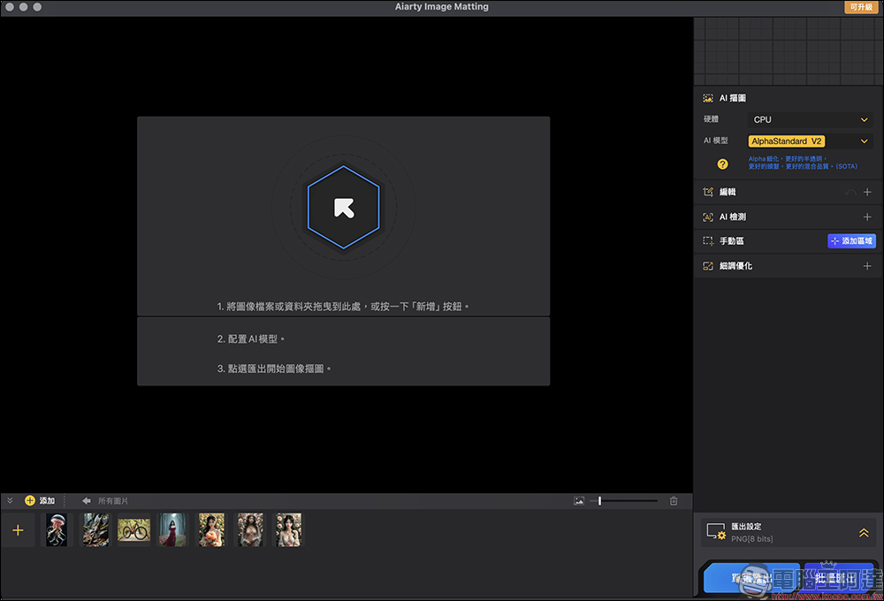Click the trash icon on the filmstrip bar

coord(674,500)
